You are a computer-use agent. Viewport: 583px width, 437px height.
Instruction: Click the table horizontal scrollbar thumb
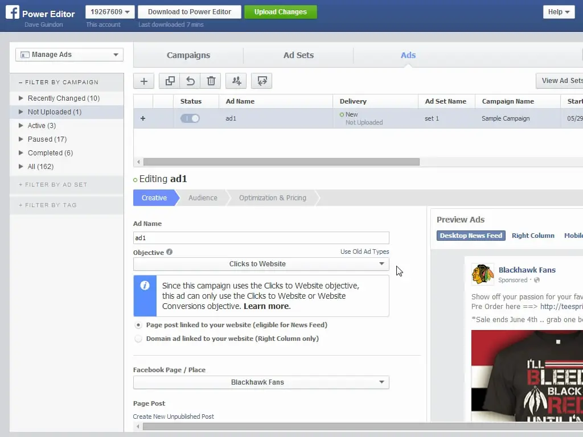281,162
